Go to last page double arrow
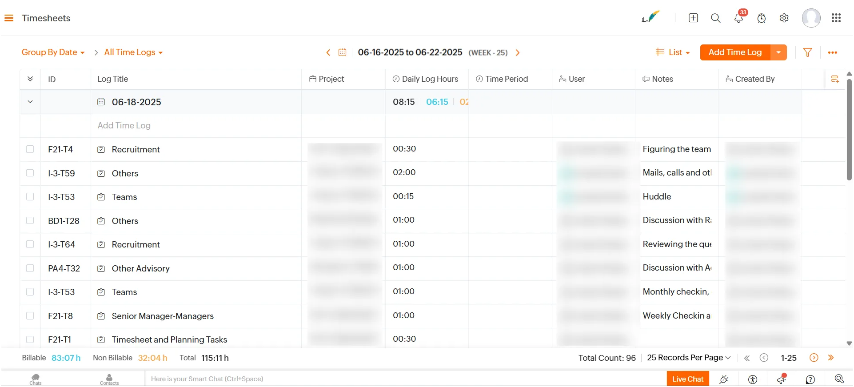Image resolution: width=854 pixels, height=387 pixels. [831, 358]
